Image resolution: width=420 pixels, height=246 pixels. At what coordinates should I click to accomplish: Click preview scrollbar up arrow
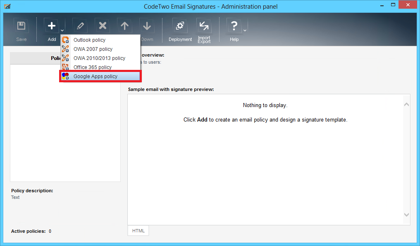tap(406, 105)
